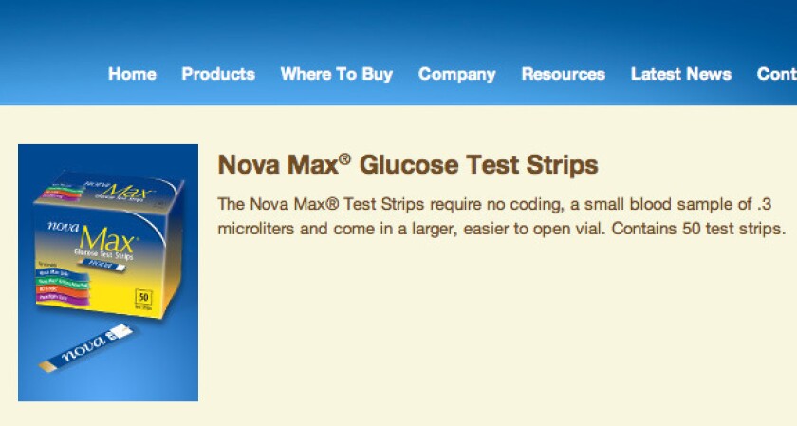Click the sentence 'Contains 50 test strips'
797x426 pixels.
[699, 229]
